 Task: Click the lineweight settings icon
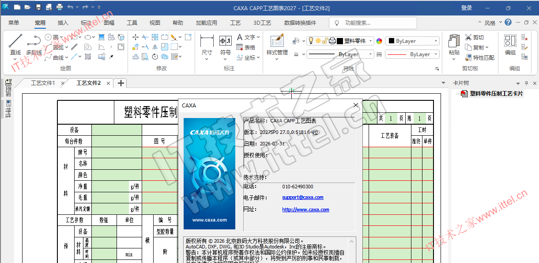coord(379,54)
